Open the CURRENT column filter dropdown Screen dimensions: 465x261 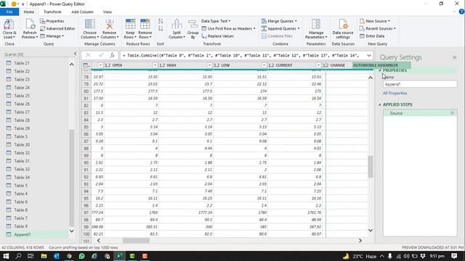click(x=318, y=65)
